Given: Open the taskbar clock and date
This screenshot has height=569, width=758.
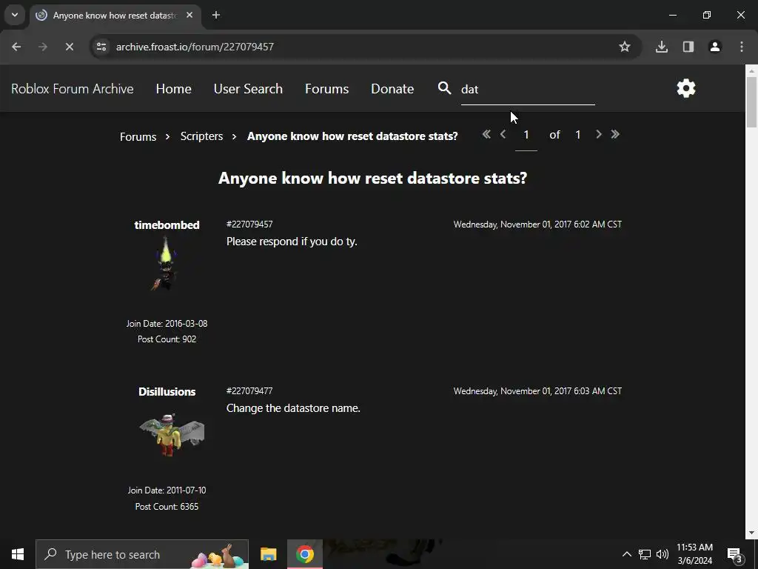Looking at the screenshot, I should 694,554.
